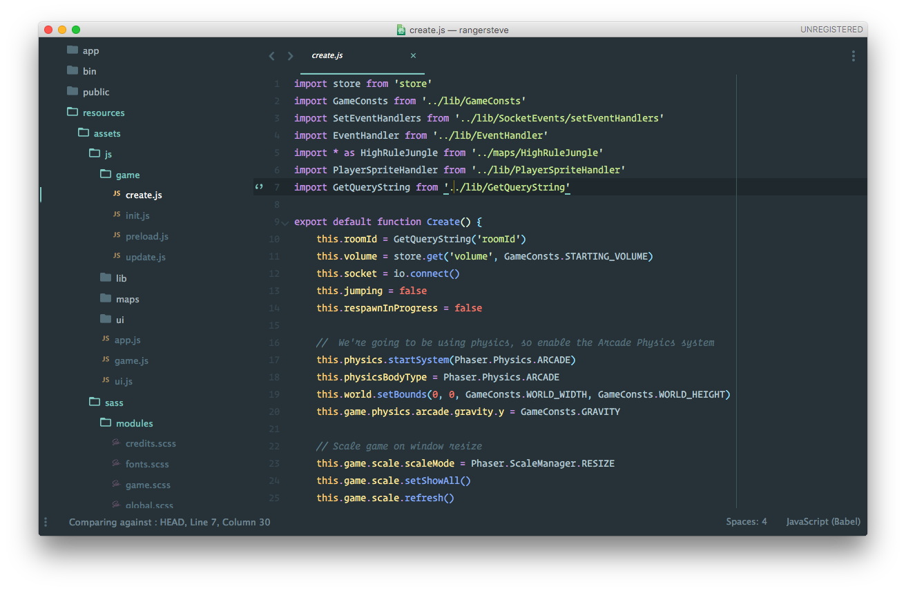The width and height of the screenshot is (906, 591).
Task: Click the JS file icon beside create.js
Action: (117, 195)
